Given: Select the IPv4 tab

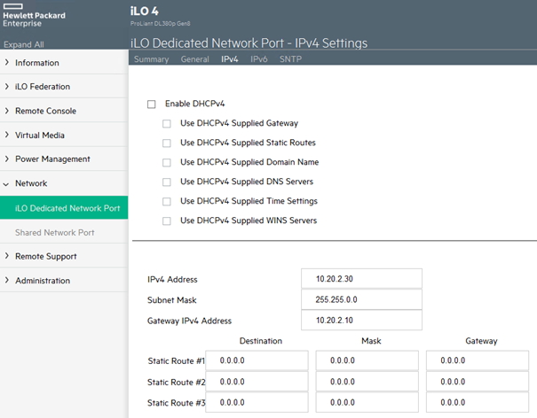Looking at the screenshot, I should coord(230,59).
